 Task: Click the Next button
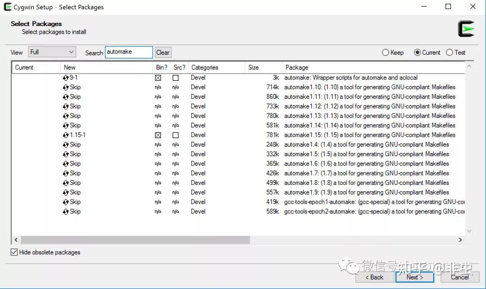[x=414, y=277]
